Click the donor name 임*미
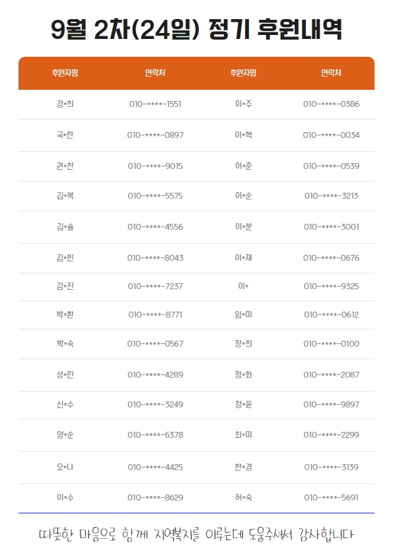Image resolution: width=393 pixels, height=556 pixels. [243, 314]
